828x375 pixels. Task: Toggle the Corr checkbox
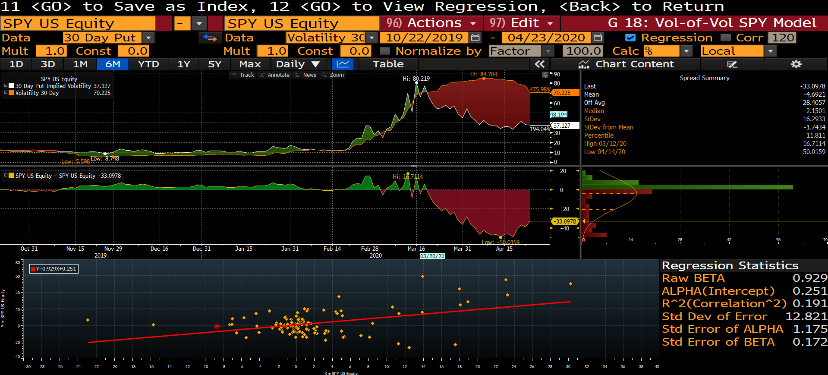(x=726, y=38)
